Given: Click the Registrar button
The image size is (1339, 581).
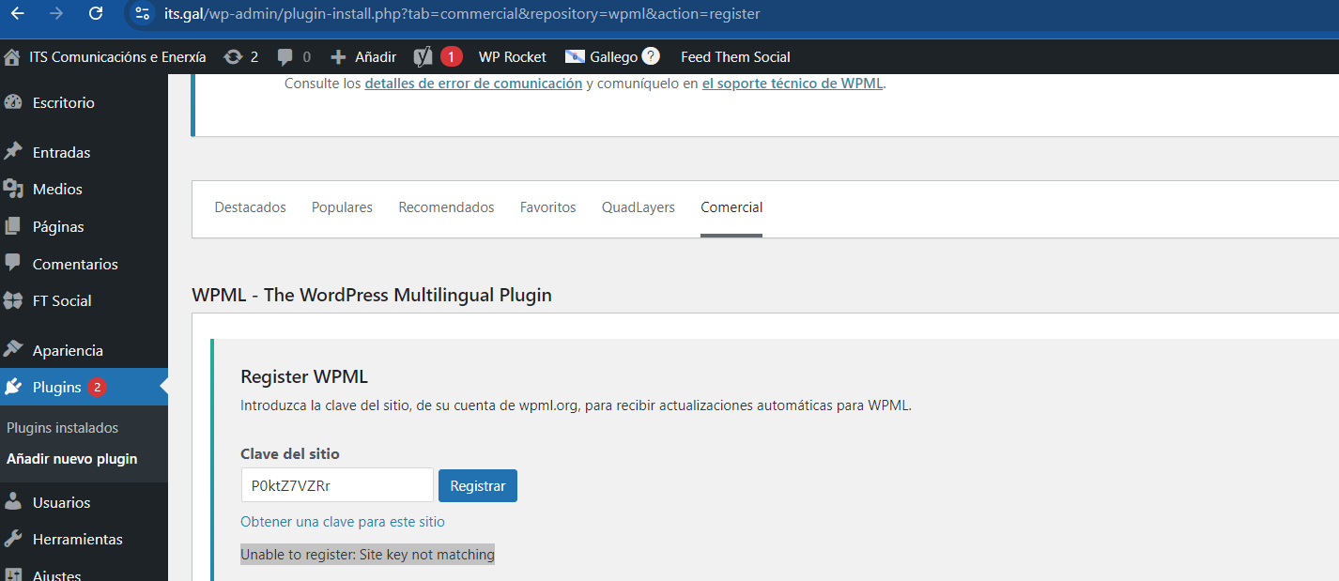Looking at the screenshot, I should 478,485.
